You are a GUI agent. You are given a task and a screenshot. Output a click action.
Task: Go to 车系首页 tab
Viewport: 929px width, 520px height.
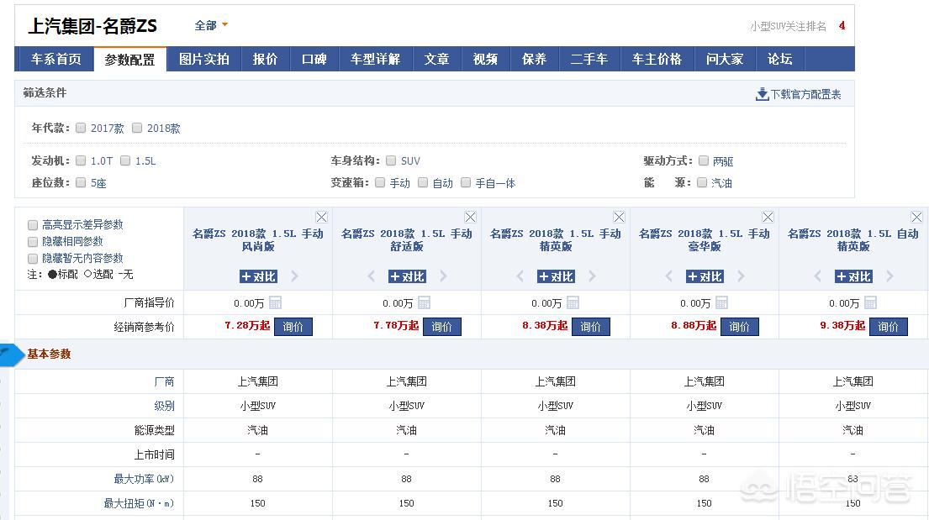tap(55, 59)
